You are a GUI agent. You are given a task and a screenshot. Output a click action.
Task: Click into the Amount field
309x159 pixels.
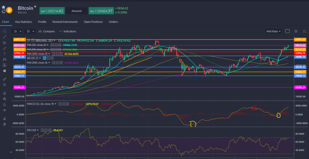click(x=76, y=11)
